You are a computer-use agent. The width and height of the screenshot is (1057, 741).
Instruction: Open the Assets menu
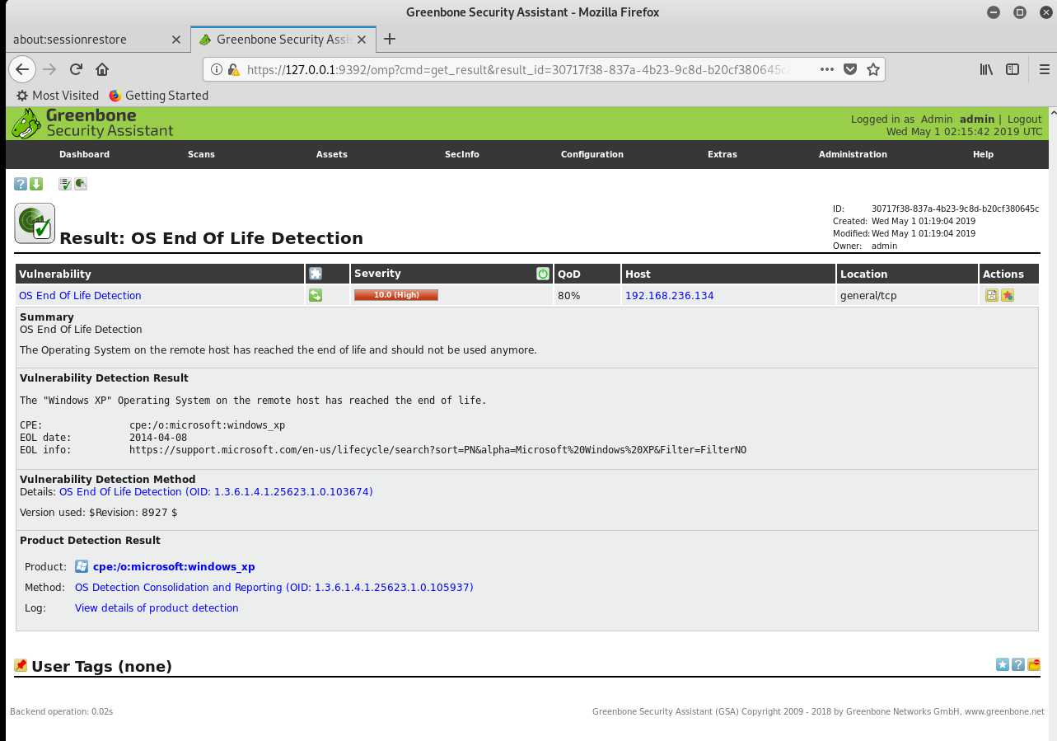(332, 154)
